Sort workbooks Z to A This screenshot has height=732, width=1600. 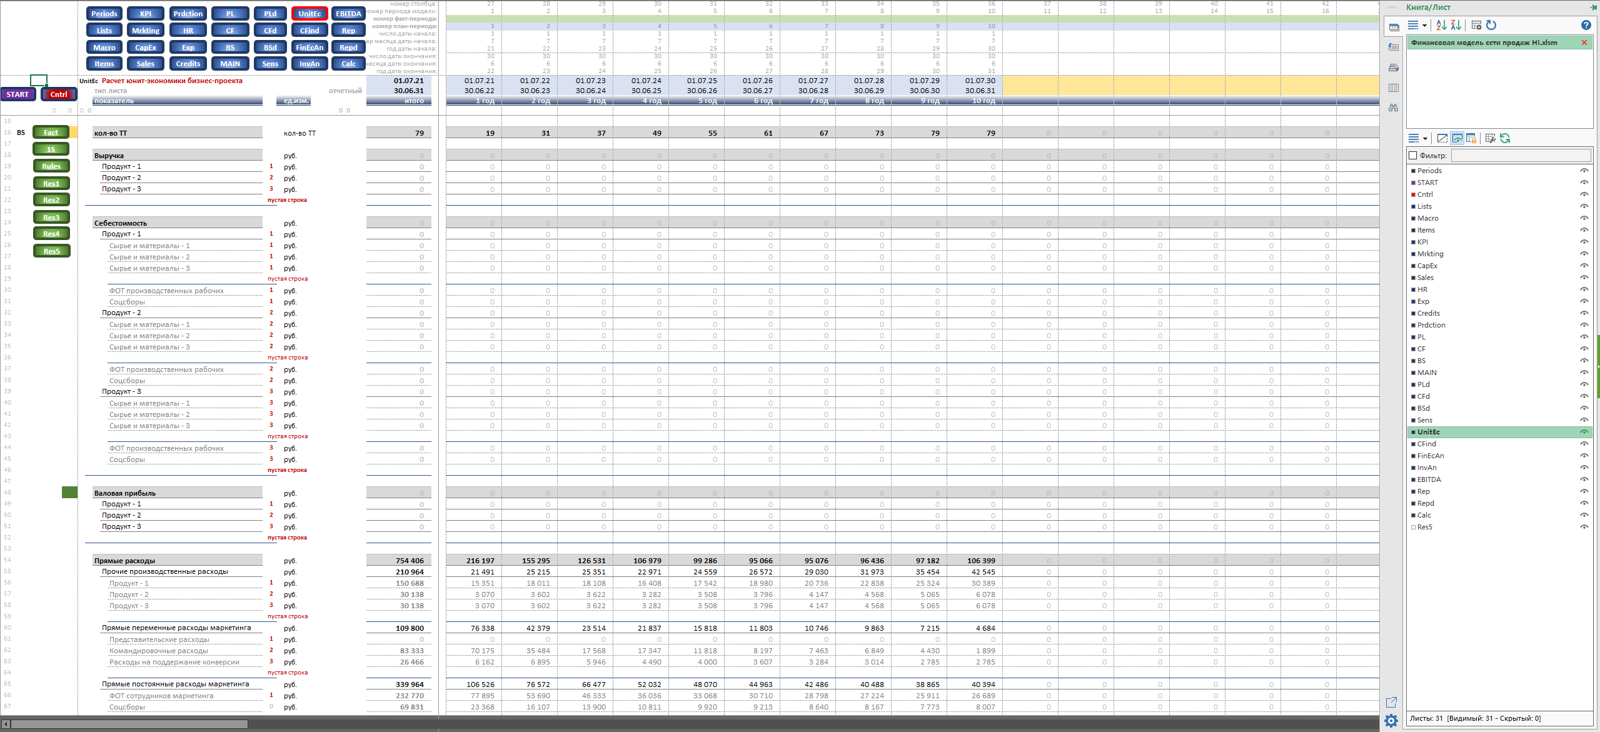[1456, 25]
